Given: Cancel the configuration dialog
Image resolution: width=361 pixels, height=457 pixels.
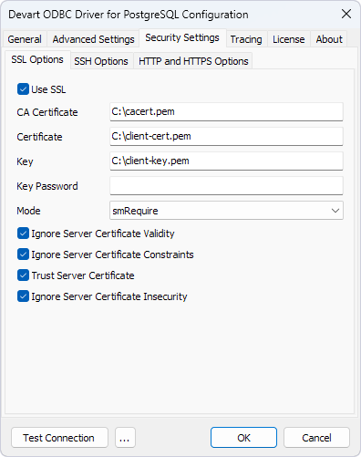Looking at the screenshot, I should click(x=316, y=438).
